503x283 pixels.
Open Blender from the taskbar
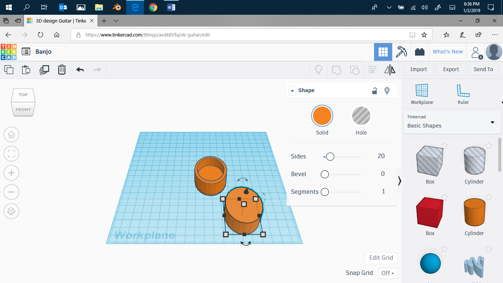[x=117, y=7]
